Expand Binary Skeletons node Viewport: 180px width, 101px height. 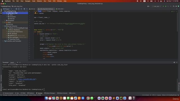[7, 30]
